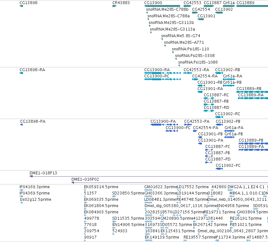The image size is (268, 242).
Task: Select CG13902-RC transcript label
Action: [227, 114]
